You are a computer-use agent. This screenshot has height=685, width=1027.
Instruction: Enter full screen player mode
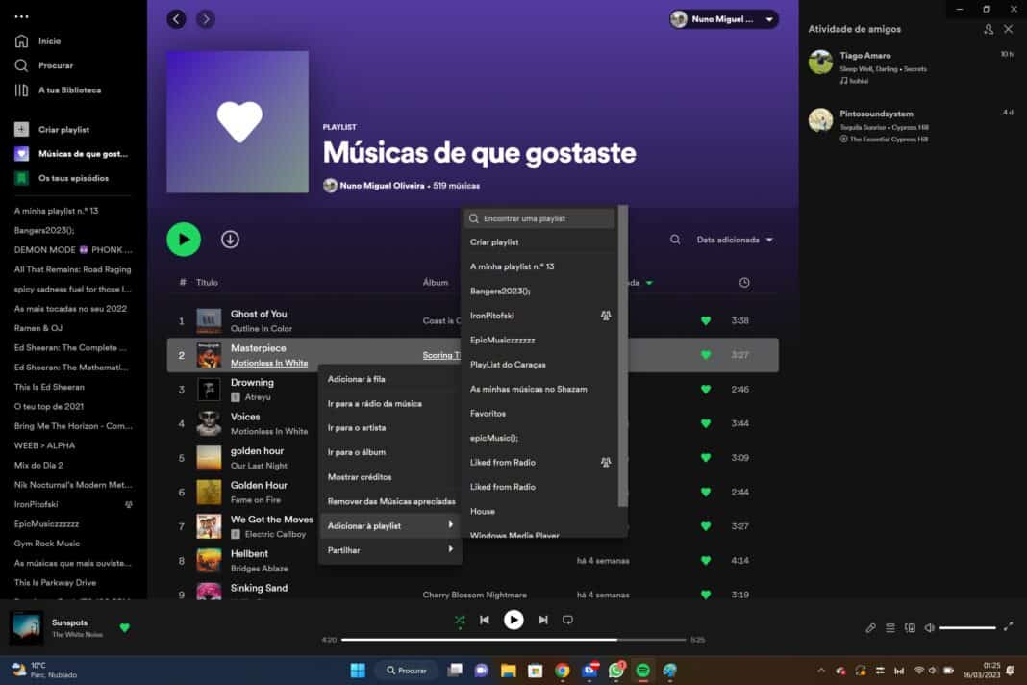pos(1008,626)
